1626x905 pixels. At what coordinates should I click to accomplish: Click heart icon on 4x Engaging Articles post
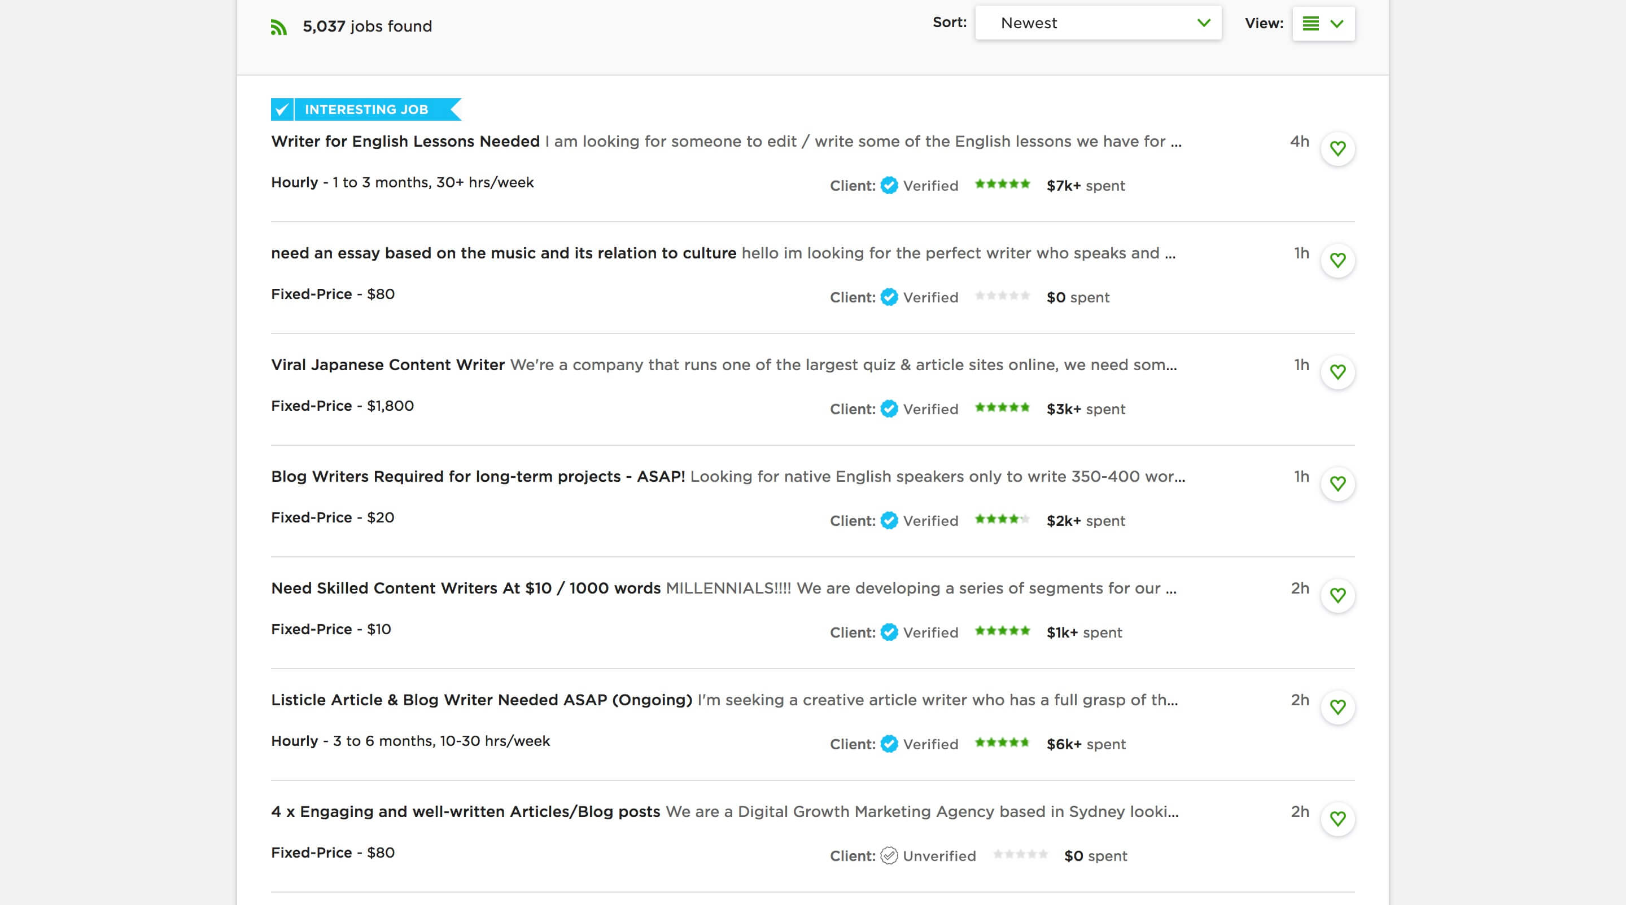pos(1338,817)
